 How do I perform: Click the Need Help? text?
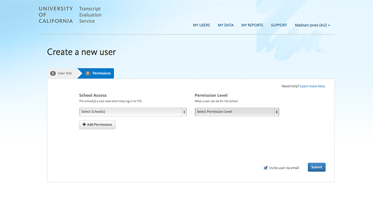(290, 86)
